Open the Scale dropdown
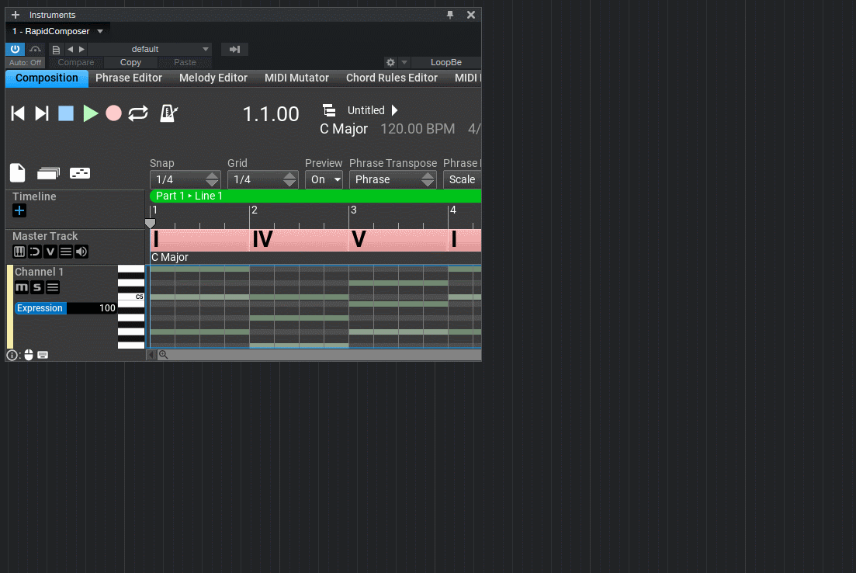The width and height of the screenshot is (856, 573). tap(462, 179)
